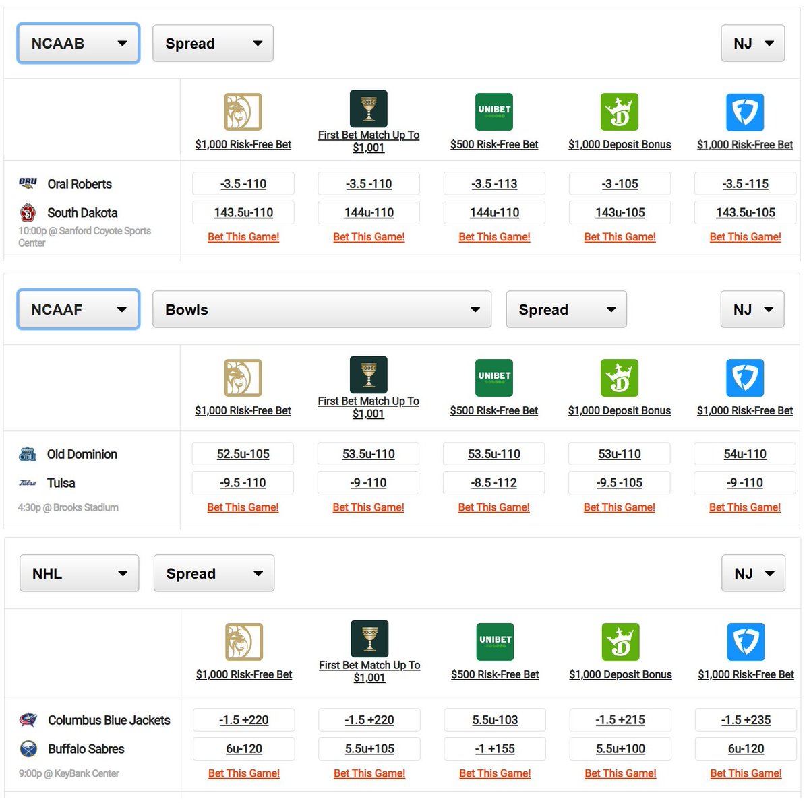809x805 pixels.
Task: Select the 5.5u-103 total odds
Action: point(496,720)
